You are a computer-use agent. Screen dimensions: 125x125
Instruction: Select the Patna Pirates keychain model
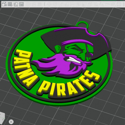59,63
